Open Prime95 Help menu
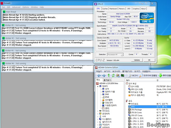 [42, 7]
